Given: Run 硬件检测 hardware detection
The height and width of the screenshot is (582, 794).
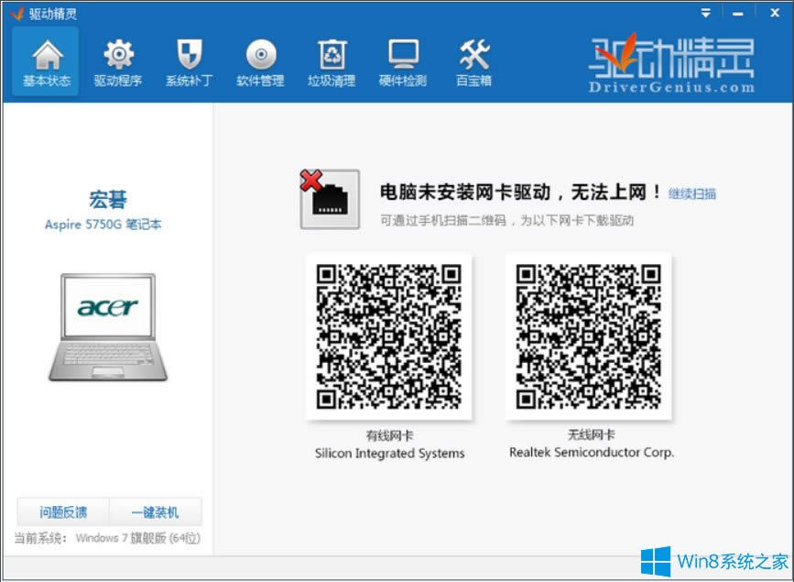Looking at the screenshot, I should click(402, 62).
